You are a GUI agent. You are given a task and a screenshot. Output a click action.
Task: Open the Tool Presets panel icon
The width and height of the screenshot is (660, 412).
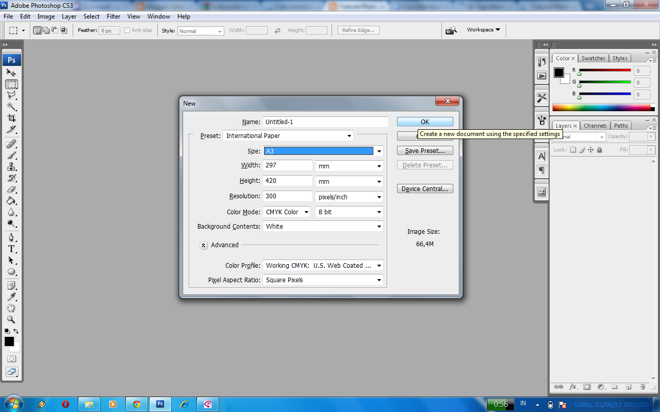point(541,98)
